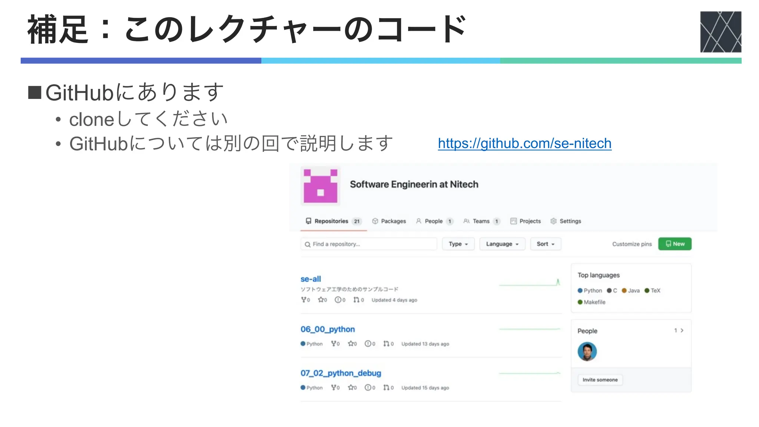Screen dimensions: 759x427
Task: Click pull request icon of 06_00_python
Action: point(386,344)
